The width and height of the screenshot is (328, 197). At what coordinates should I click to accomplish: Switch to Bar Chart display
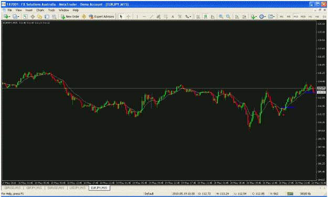tap(198, 16)
